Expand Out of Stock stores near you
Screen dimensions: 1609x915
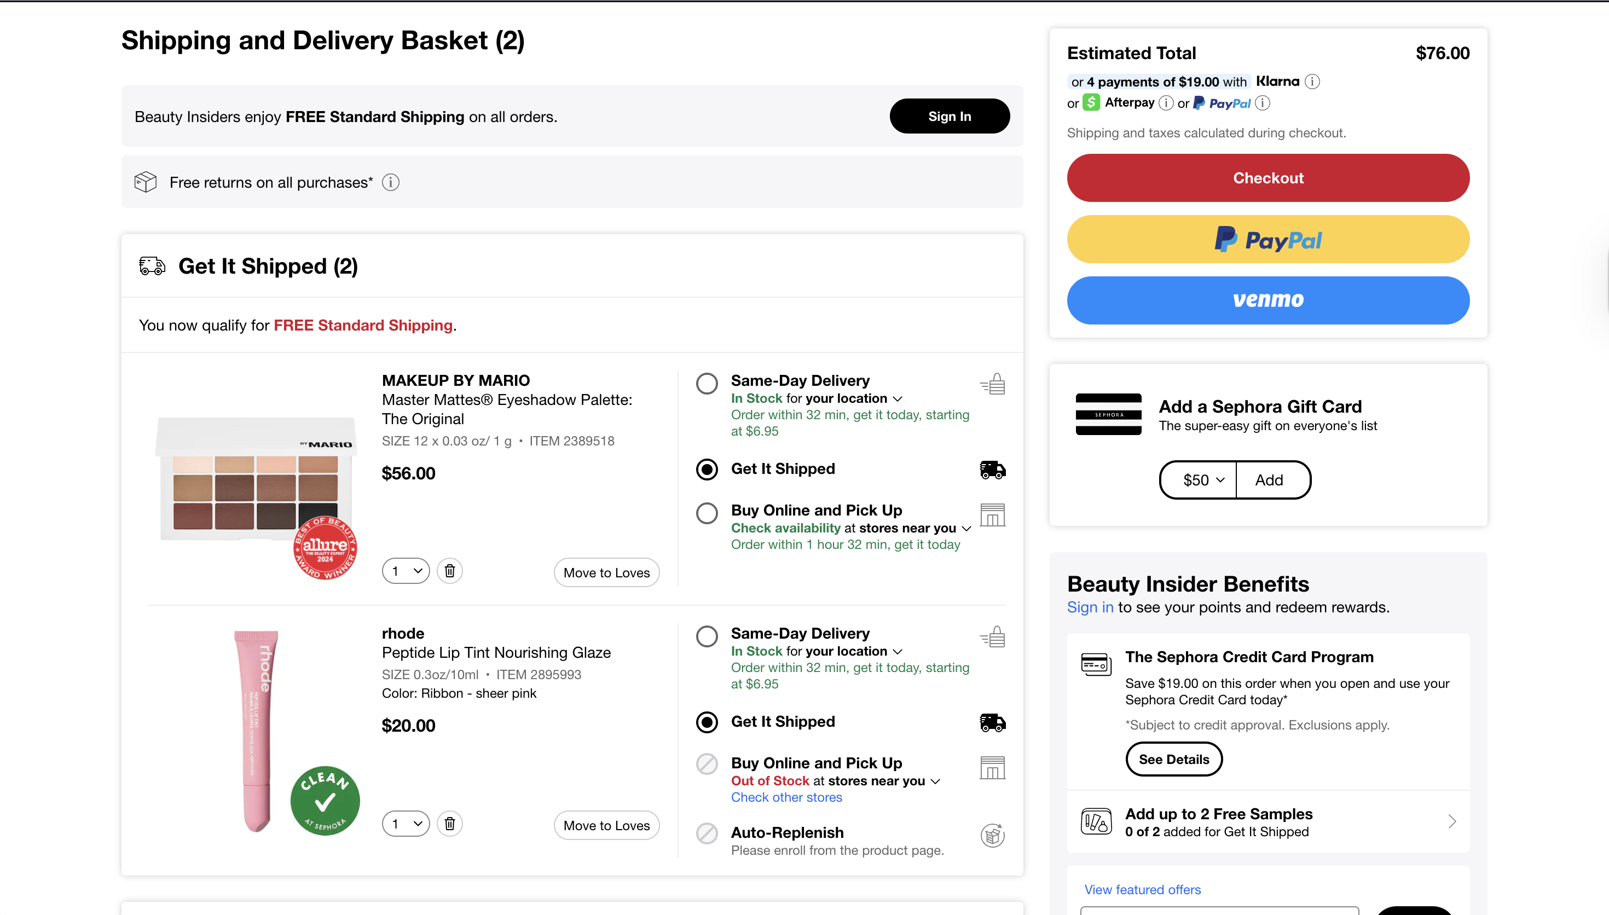pos(935,781)
